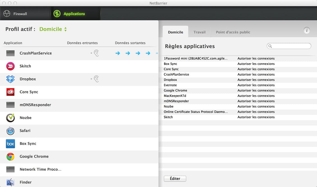The image size is (317, 187).
Task: Click the magnifier icon in search field
Action: [x=270, y=46]
